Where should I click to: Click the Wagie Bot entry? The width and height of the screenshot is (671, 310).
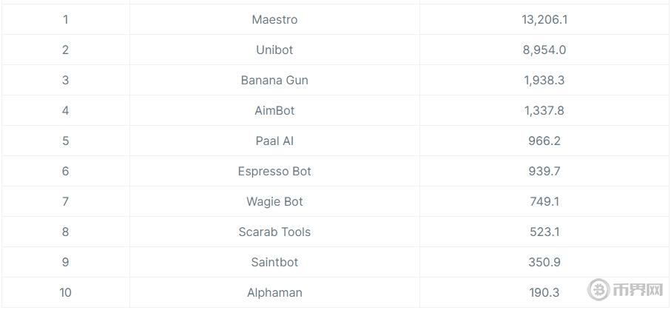coord(274,202)
